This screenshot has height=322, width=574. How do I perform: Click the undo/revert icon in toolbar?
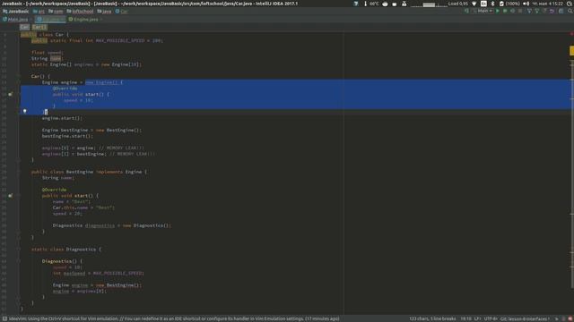[552, 11]
